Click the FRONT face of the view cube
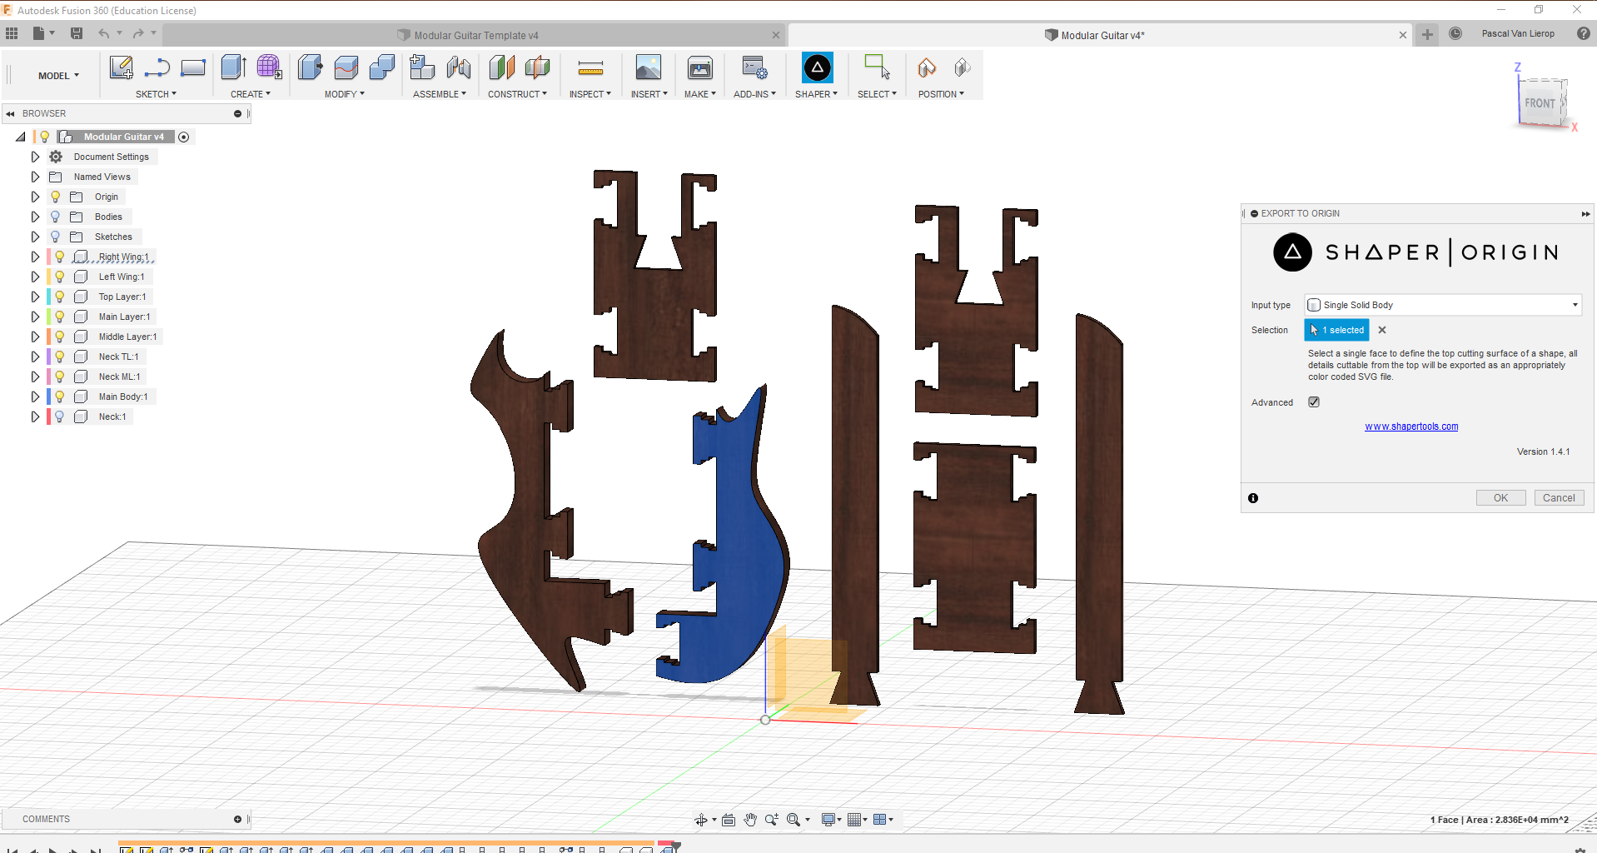Image resolution: width=1597 pixels, height=853 pixels. pyautogui.click(x=1539, y=103)
